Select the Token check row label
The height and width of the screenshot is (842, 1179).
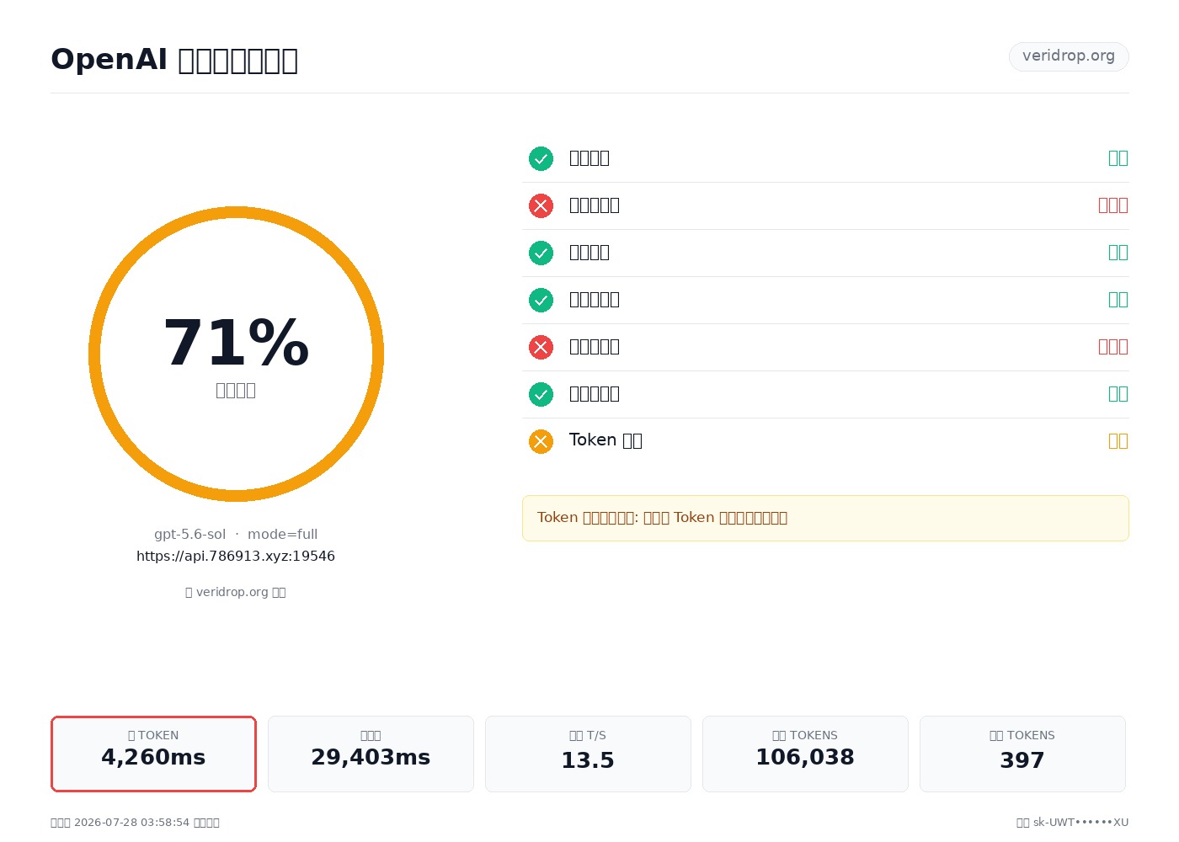[606, 440]
